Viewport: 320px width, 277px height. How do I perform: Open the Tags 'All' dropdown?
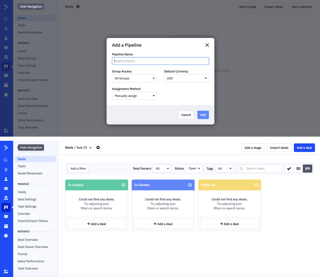225,169
